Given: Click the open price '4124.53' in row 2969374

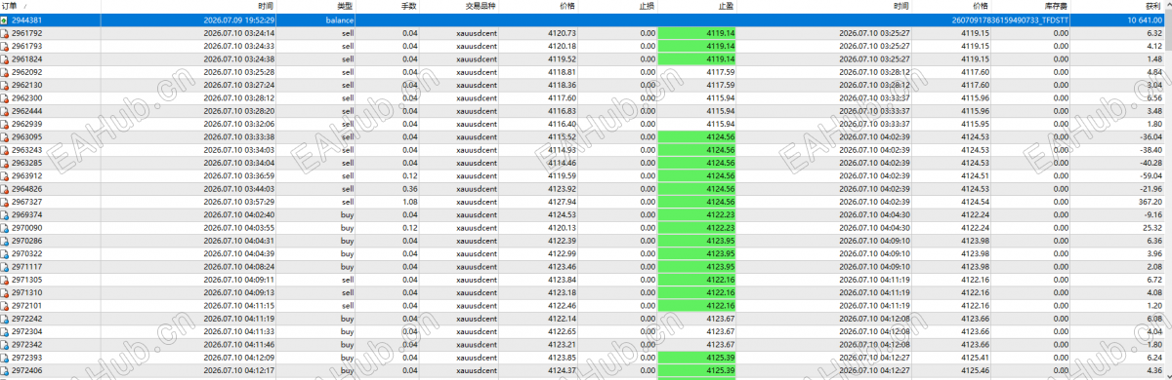Looking at the screenshot, I should (x=562, y=214).
